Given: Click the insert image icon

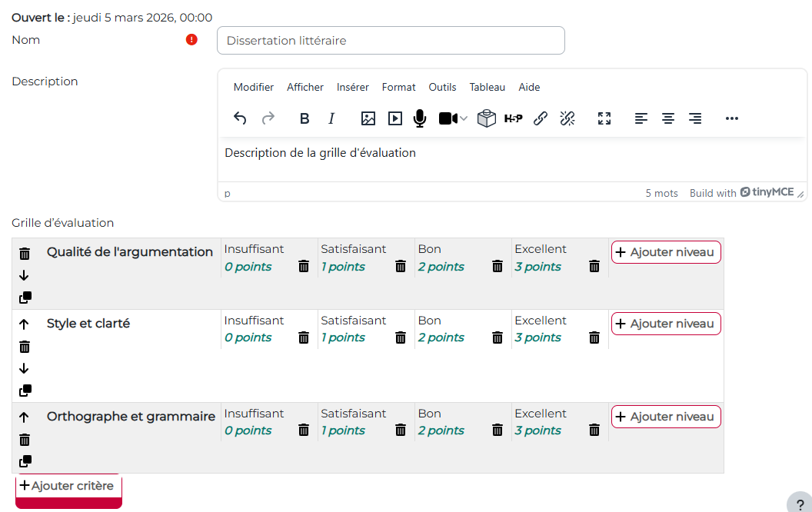Looking at the screenshot, I should (x=368, y=118).
